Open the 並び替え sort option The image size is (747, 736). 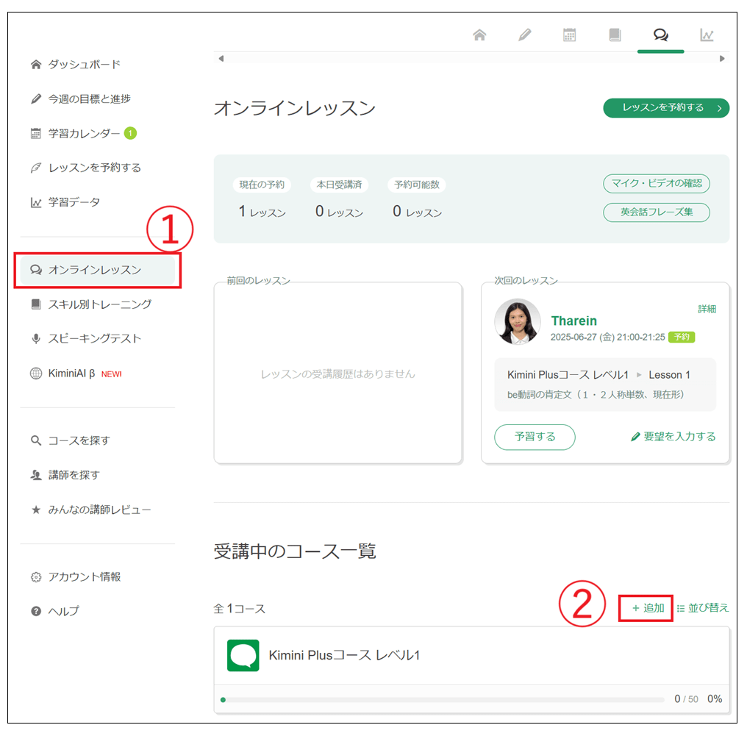click(x=703, y=608)
